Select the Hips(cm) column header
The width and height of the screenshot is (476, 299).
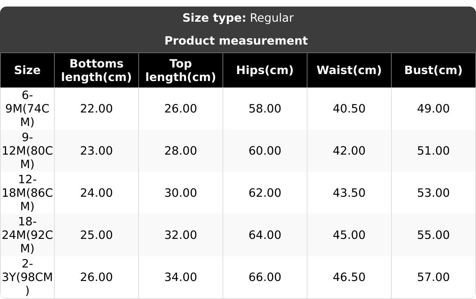point(265,70)
